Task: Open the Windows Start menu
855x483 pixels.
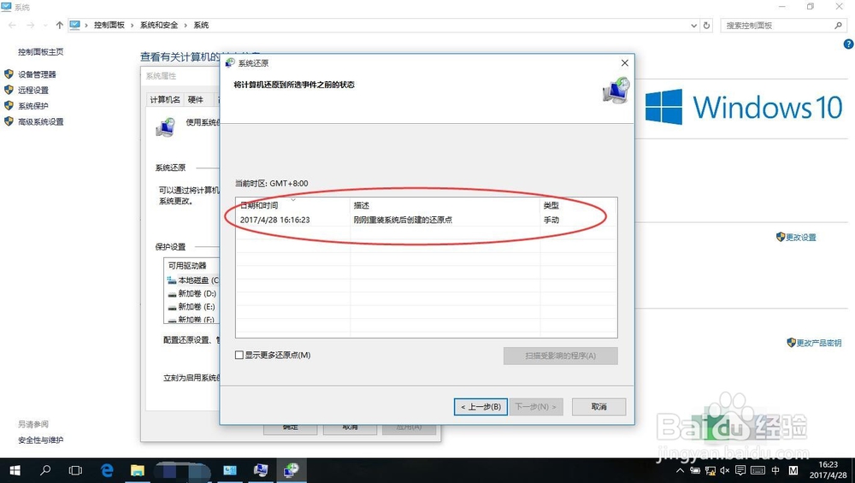Action: coord(15,470)
